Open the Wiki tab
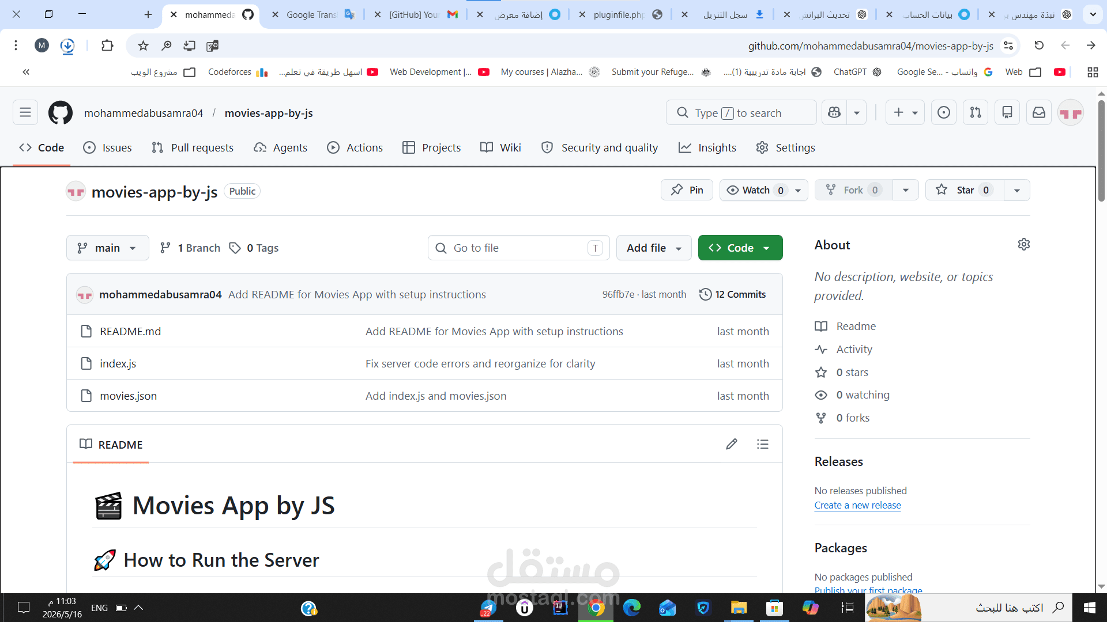This screenshot has height=622, width=1107. 501,147
